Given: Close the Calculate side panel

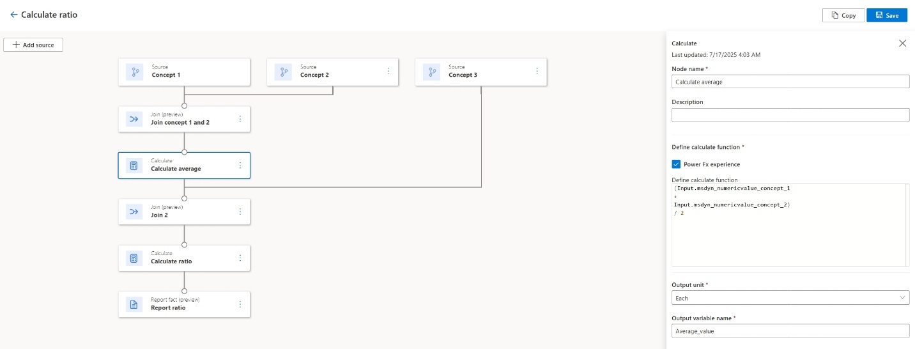Looking at the screenshot, I should click(902, 43).
